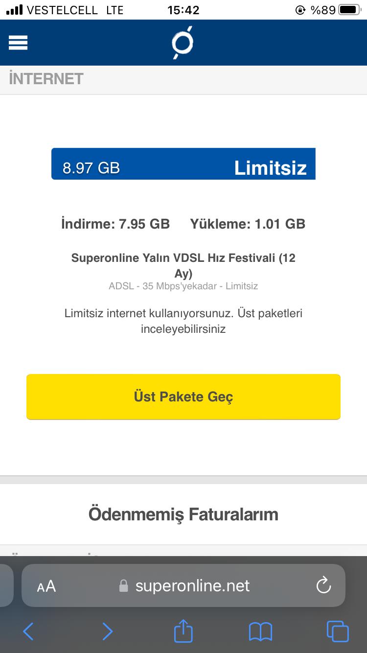
Task: Tap the İndirme 7.95 GB label
Action: pos(115,224)
